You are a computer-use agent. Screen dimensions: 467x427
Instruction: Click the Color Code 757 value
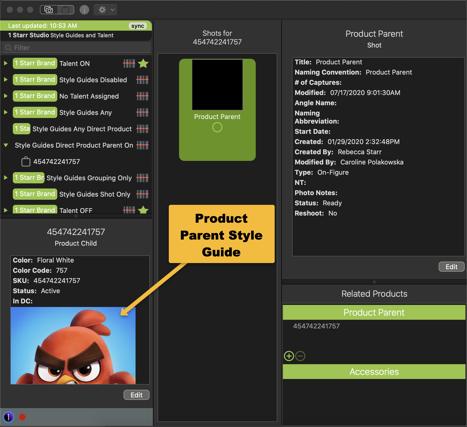pyautogui.click(x=62, y=270)
